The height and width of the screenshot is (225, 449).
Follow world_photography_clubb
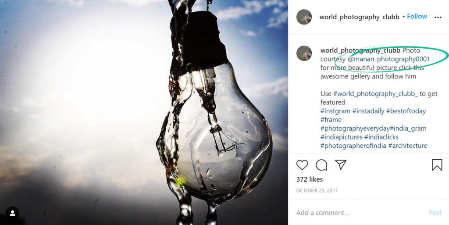coord(417,17)
